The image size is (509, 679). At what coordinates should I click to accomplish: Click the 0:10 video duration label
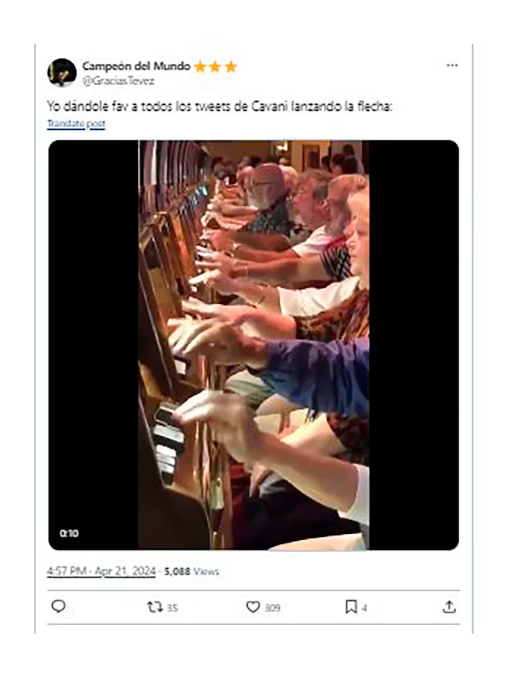pos(69,533)
